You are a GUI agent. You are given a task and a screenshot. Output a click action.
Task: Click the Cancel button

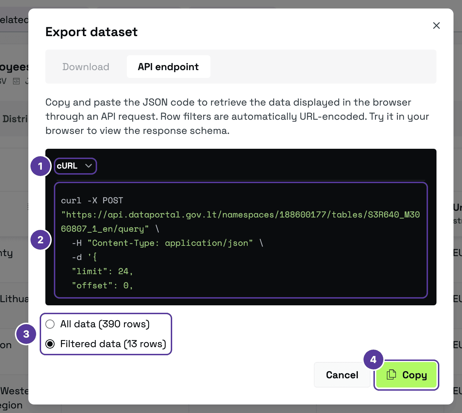coord(342,375)
